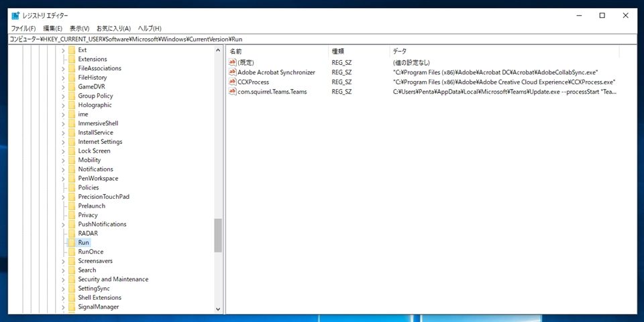Image resolution: width=644 pixels, height=322 pixels.
Task: Select the Security and Maintenance key
Action: pyautogui.click(x=113, y=279)
